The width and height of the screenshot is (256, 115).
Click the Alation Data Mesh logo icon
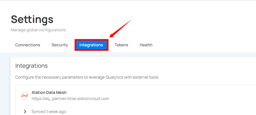[x=25, y=96]
